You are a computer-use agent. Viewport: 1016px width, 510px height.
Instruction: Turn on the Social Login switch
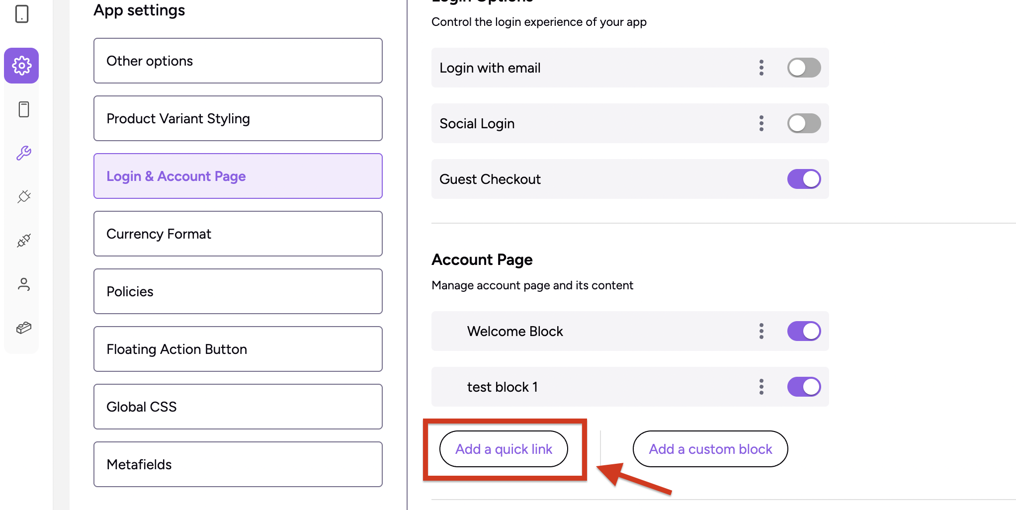point(804,123)
